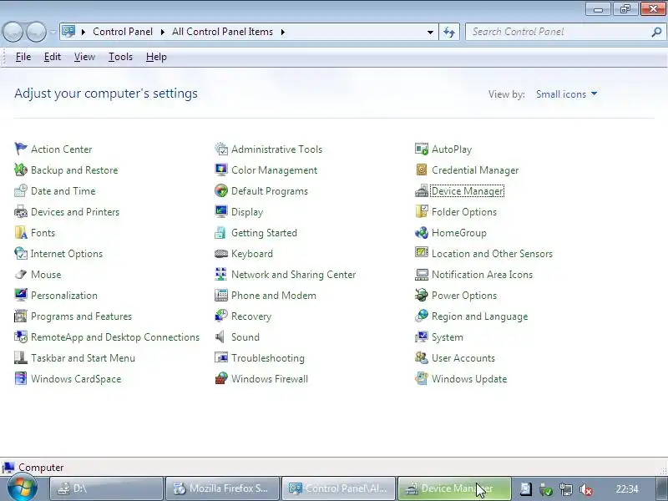Open Notification Area Icons link
This screenshot has width=668, height=501.
pyautogui.click(x=482, y=275)
